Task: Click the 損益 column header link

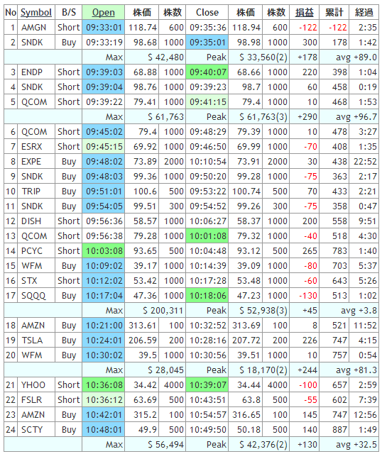Action: click(x=305, y=13)
